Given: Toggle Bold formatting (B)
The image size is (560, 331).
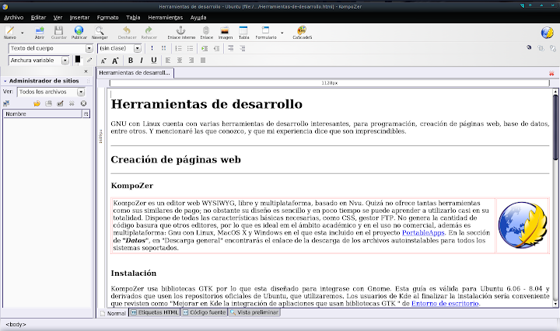Looking at the screenshot, I should click(x=131, y=61).
